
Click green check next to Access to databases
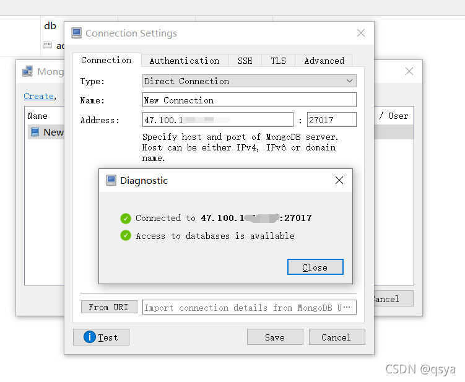(x=126, y=235)
